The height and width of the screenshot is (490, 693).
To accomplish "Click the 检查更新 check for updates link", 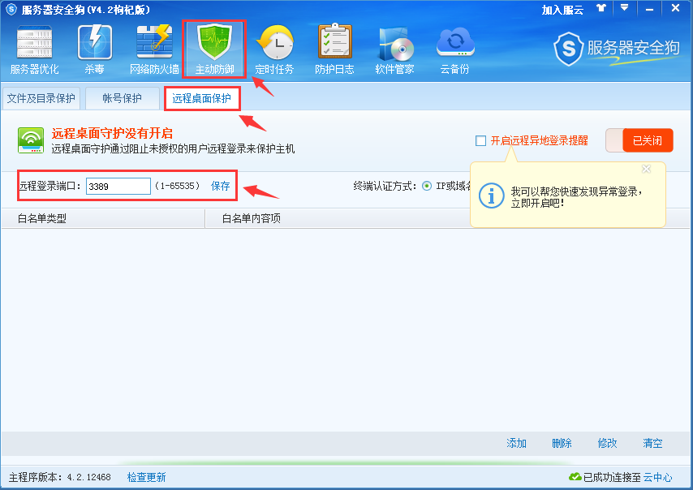I will point(146,477).
